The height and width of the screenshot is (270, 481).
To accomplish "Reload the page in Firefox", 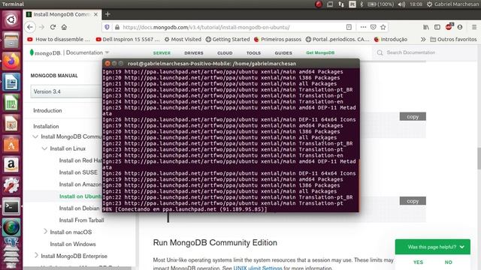I will pyautogui.click(x=53, y=27).
